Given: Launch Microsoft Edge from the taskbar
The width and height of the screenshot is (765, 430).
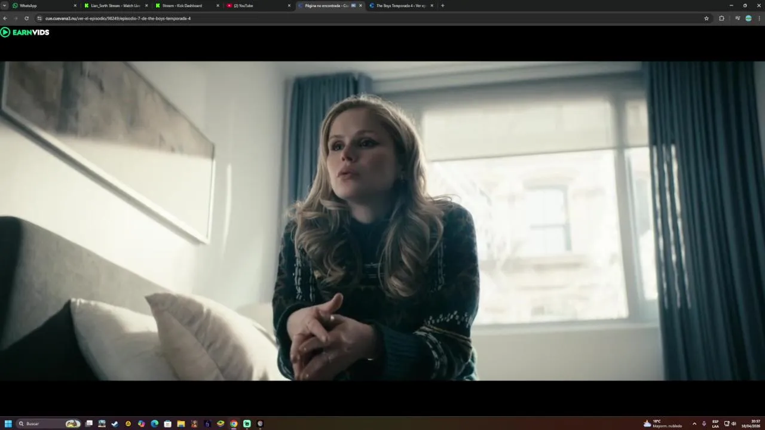Looking at the screenshot, I should [154, 423].
